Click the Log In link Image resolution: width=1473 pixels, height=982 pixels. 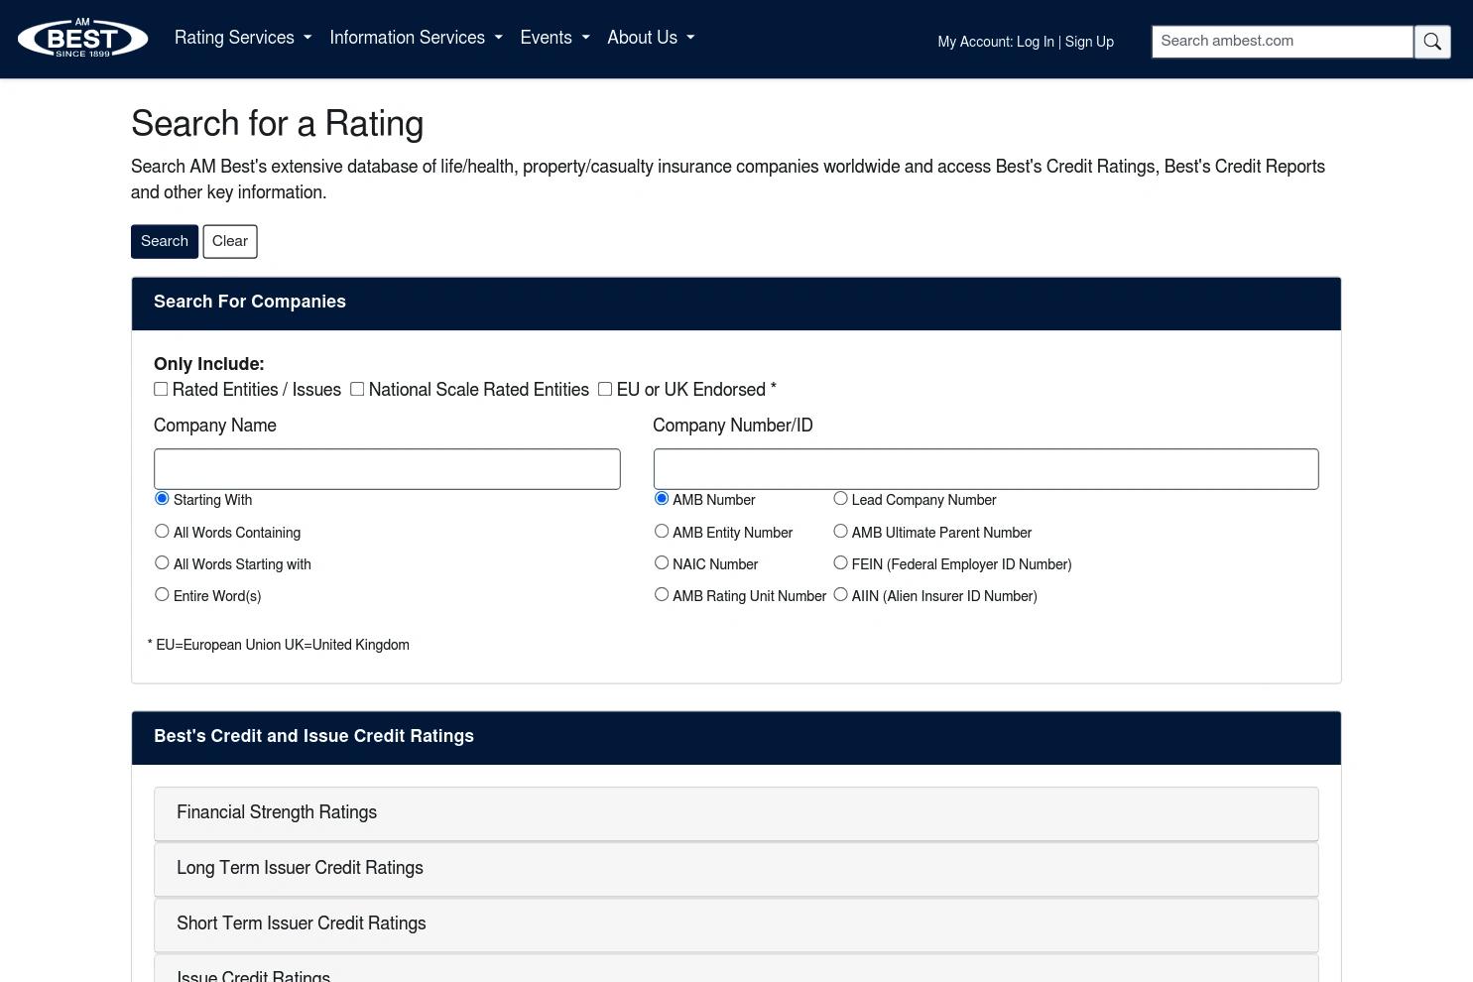(1035, 42)
